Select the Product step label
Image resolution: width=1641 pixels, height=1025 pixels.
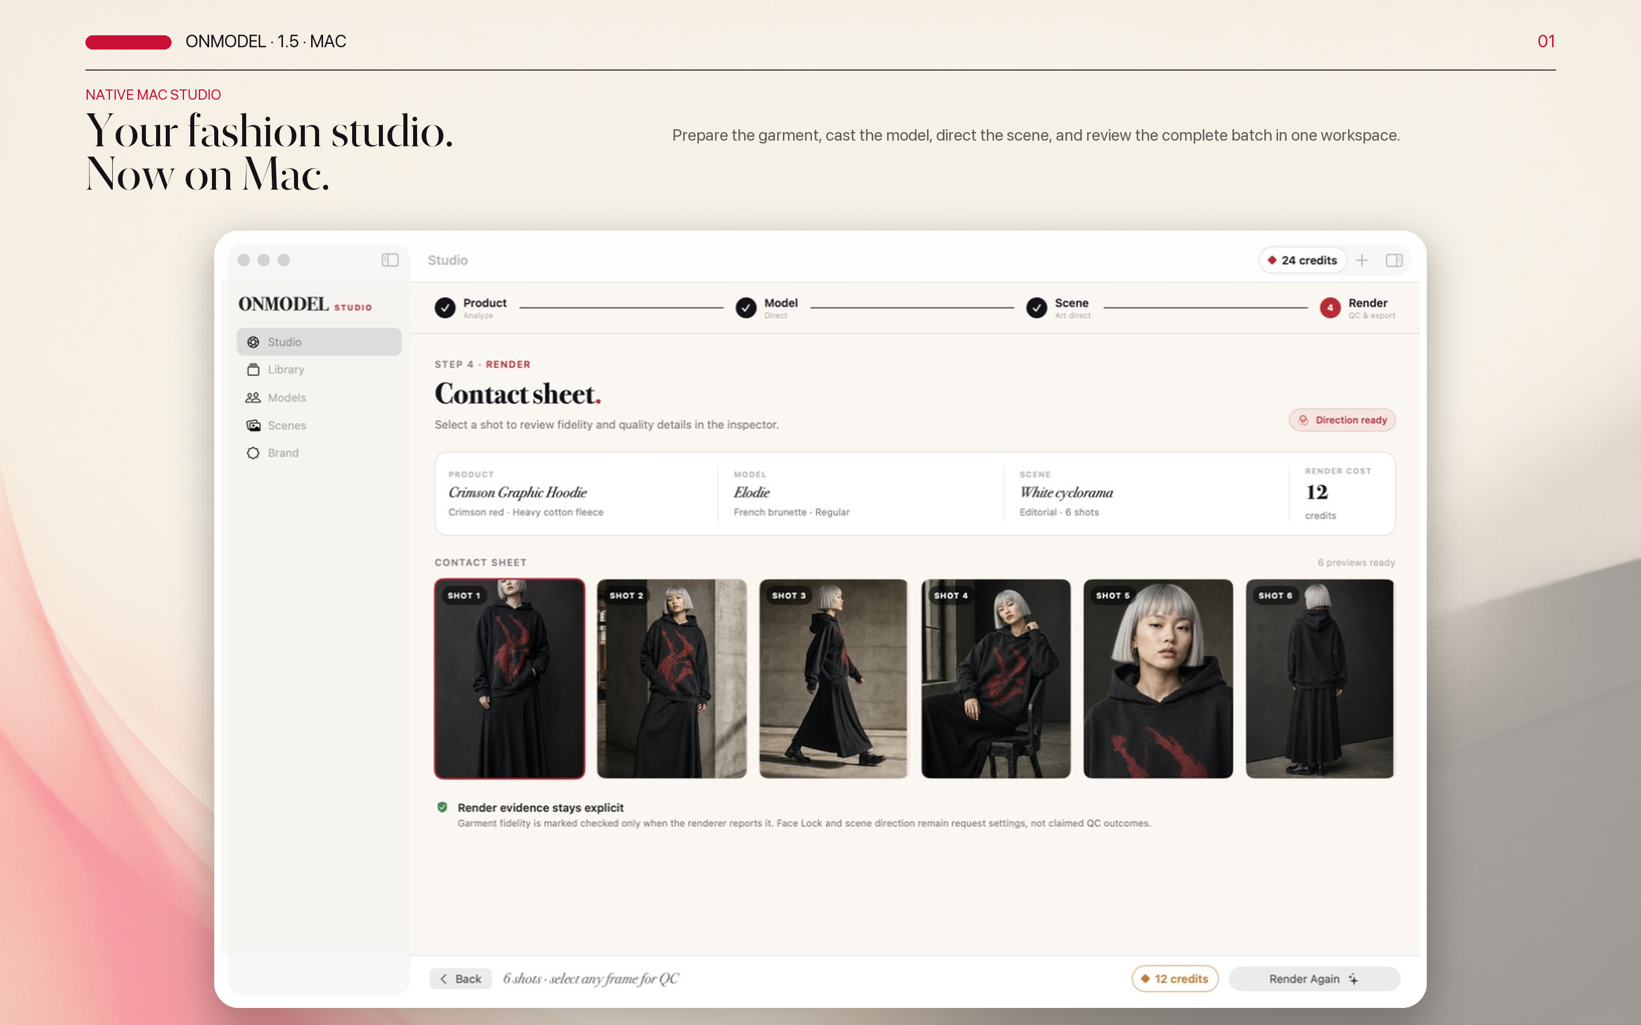click(485, 303)
